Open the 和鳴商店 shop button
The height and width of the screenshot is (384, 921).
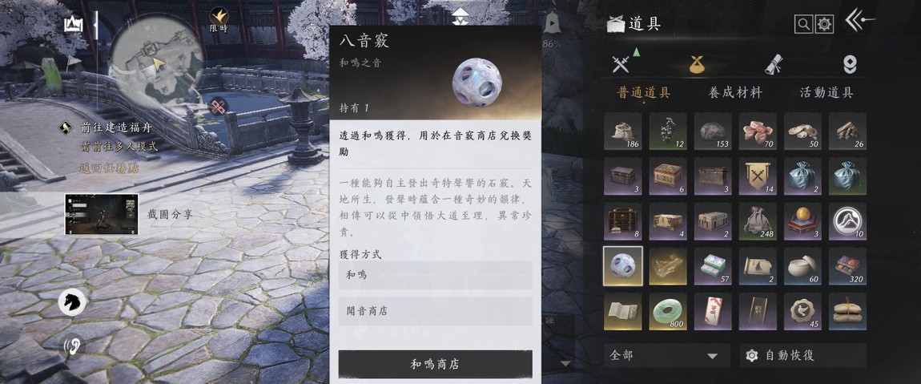point(435,364)
